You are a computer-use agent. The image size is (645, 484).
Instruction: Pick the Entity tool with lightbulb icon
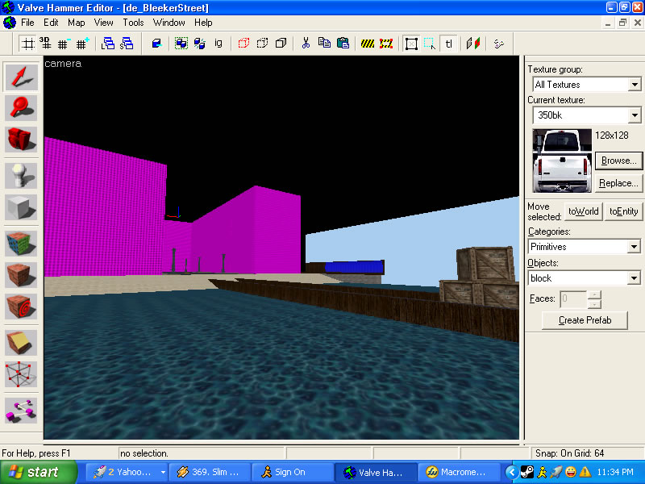21,175
